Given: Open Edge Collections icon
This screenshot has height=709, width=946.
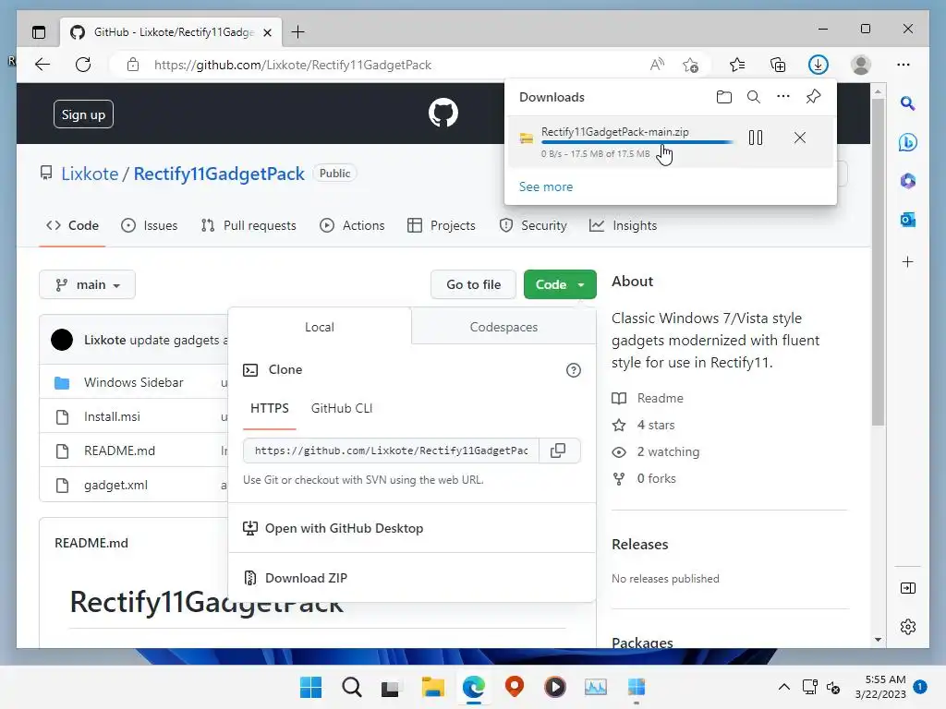Looking at the screenshot, I should (x=778, y=65).
